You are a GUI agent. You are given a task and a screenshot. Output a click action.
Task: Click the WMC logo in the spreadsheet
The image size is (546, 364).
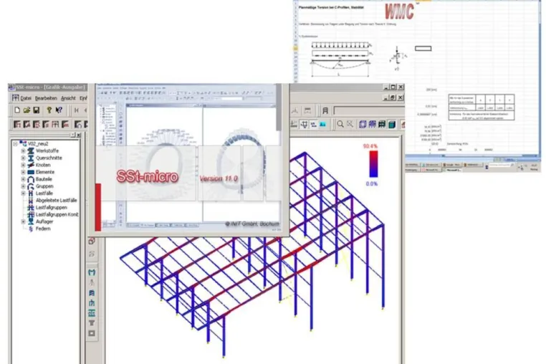tap(400, 11)
